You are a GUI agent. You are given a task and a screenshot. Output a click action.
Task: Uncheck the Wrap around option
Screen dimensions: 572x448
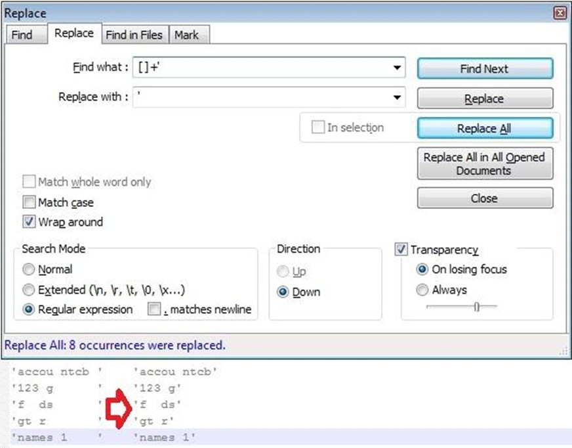coord(29,221)
